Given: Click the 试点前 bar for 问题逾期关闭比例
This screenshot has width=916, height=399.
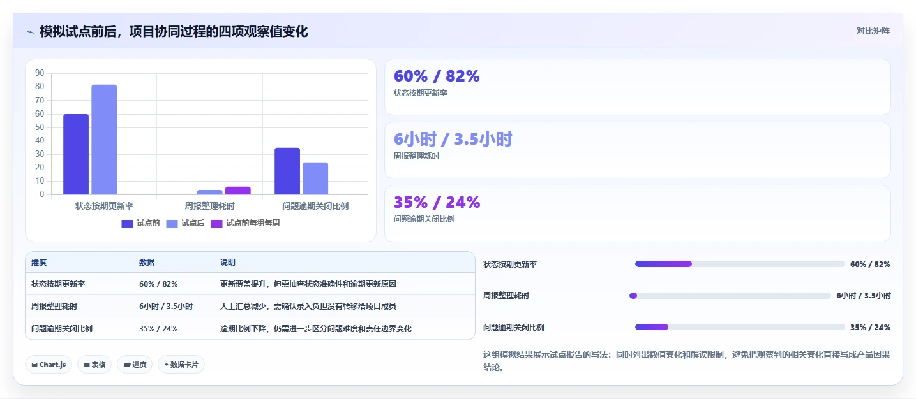Looking at the screenshot, I should [x=287, y=171].
